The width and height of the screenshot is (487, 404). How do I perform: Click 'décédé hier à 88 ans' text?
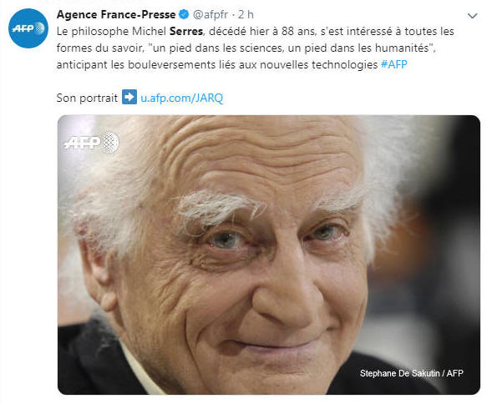click(261, 32)
